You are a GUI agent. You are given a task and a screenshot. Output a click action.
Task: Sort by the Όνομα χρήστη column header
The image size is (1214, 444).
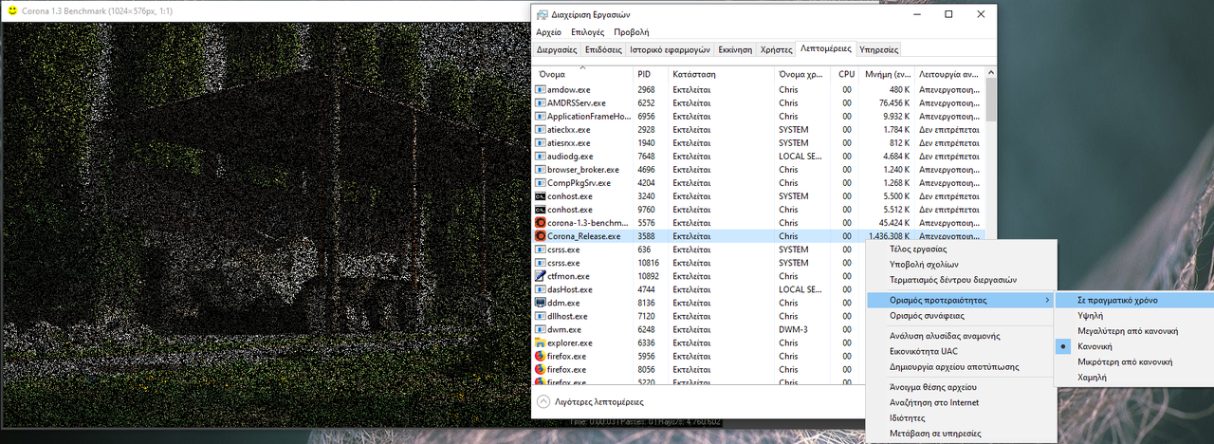click(x=803, y=73)
